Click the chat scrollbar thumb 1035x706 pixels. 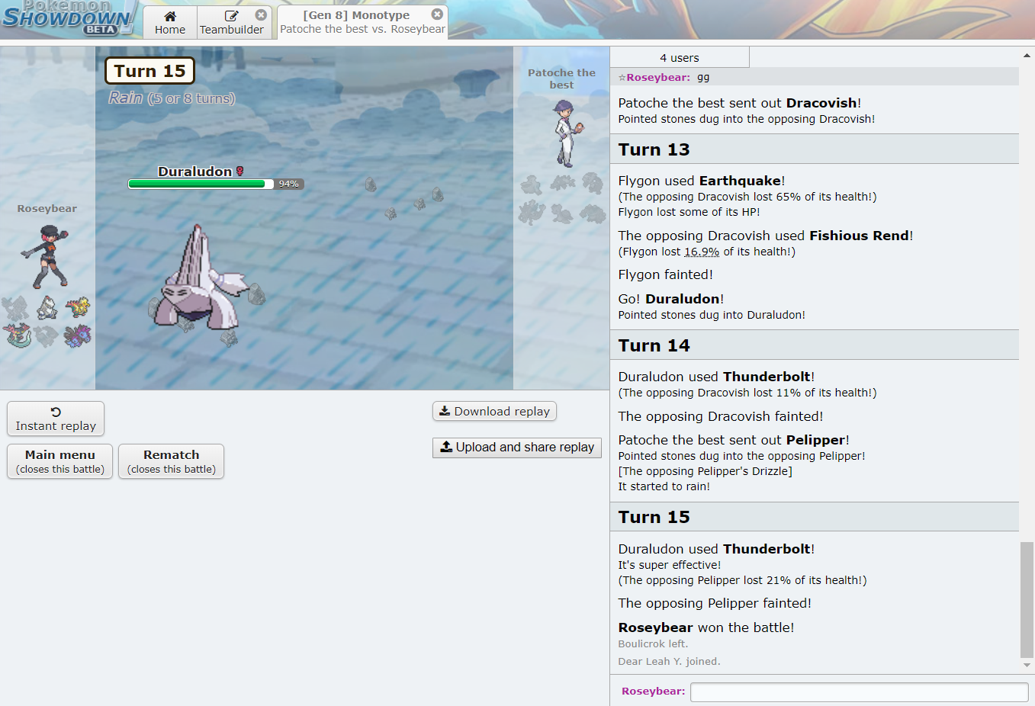pos(1027,599)
